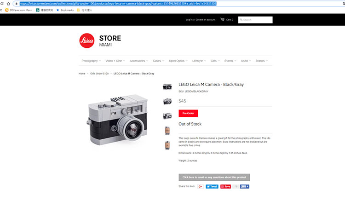Click the Pinterest save count of 1
The image size is (345, 201).
coord(236,186)
